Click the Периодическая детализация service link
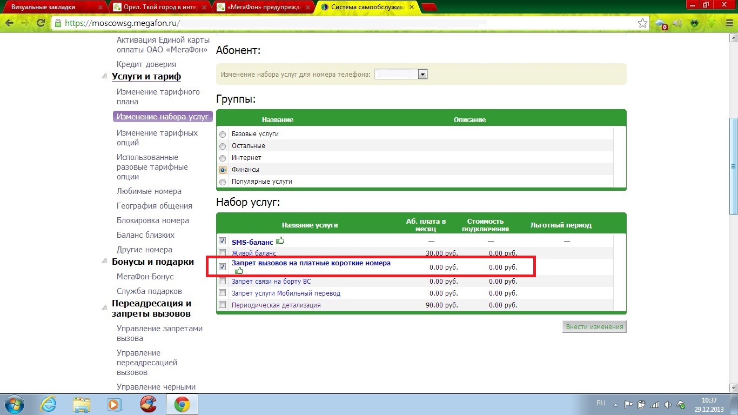738x415 pixels. click(x=276, y=305)
